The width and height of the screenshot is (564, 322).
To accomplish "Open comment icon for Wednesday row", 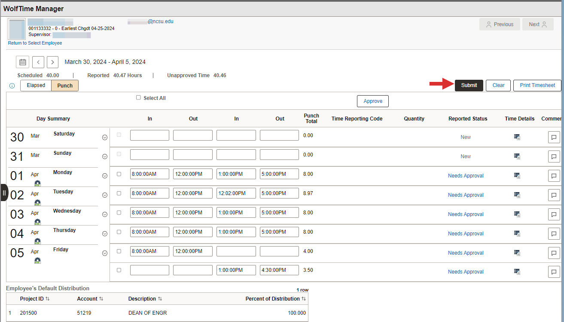I will (554, 214).
